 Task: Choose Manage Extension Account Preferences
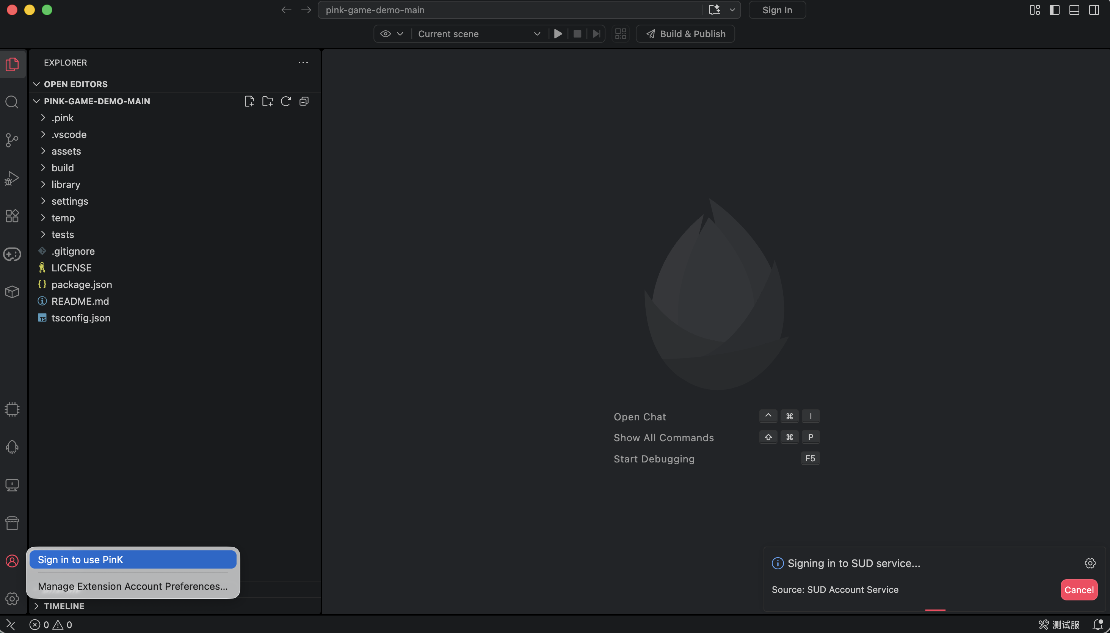click(x=133, y=586)
